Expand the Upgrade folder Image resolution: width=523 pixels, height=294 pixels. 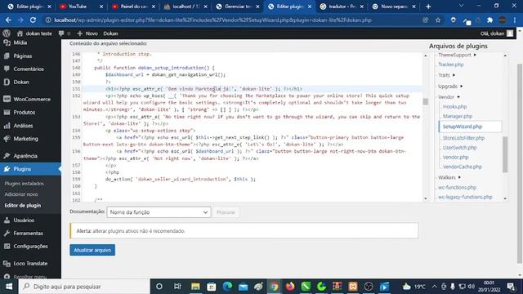[450, 87]
